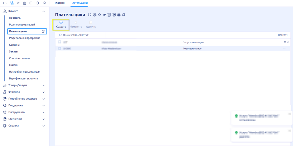Open Плательщики in new window icon
293x146 pixels.
coord(43,31)
